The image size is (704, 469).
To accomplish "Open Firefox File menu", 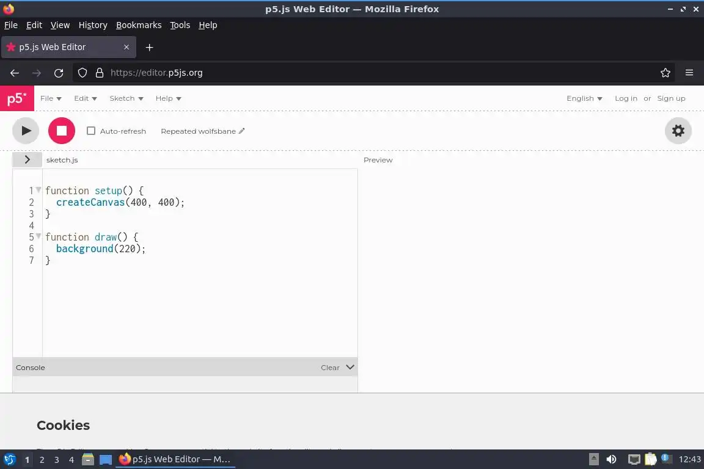I will [11, 25].
